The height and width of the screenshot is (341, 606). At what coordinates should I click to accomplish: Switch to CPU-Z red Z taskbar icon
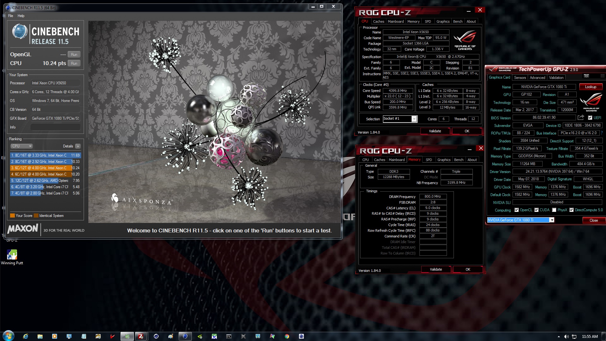pyautogui.click(x=141, y=336)
